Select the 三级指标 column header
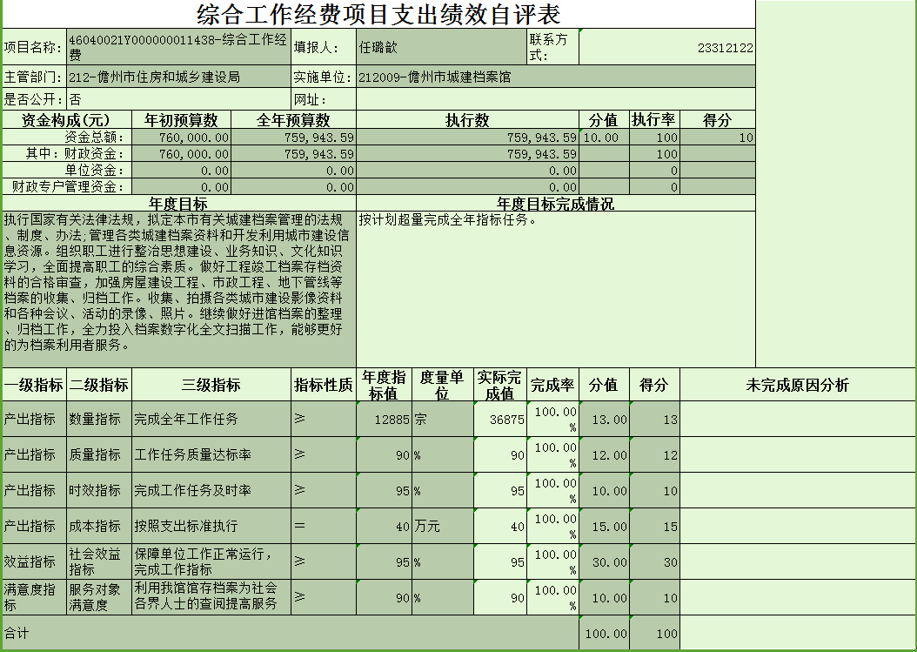The width and height of the screenshot is (917, 652). [211, 385]
